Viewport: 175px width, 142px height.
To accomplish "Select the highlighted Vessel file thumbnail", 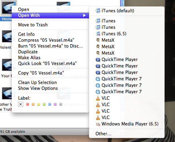I will point(7,7).
